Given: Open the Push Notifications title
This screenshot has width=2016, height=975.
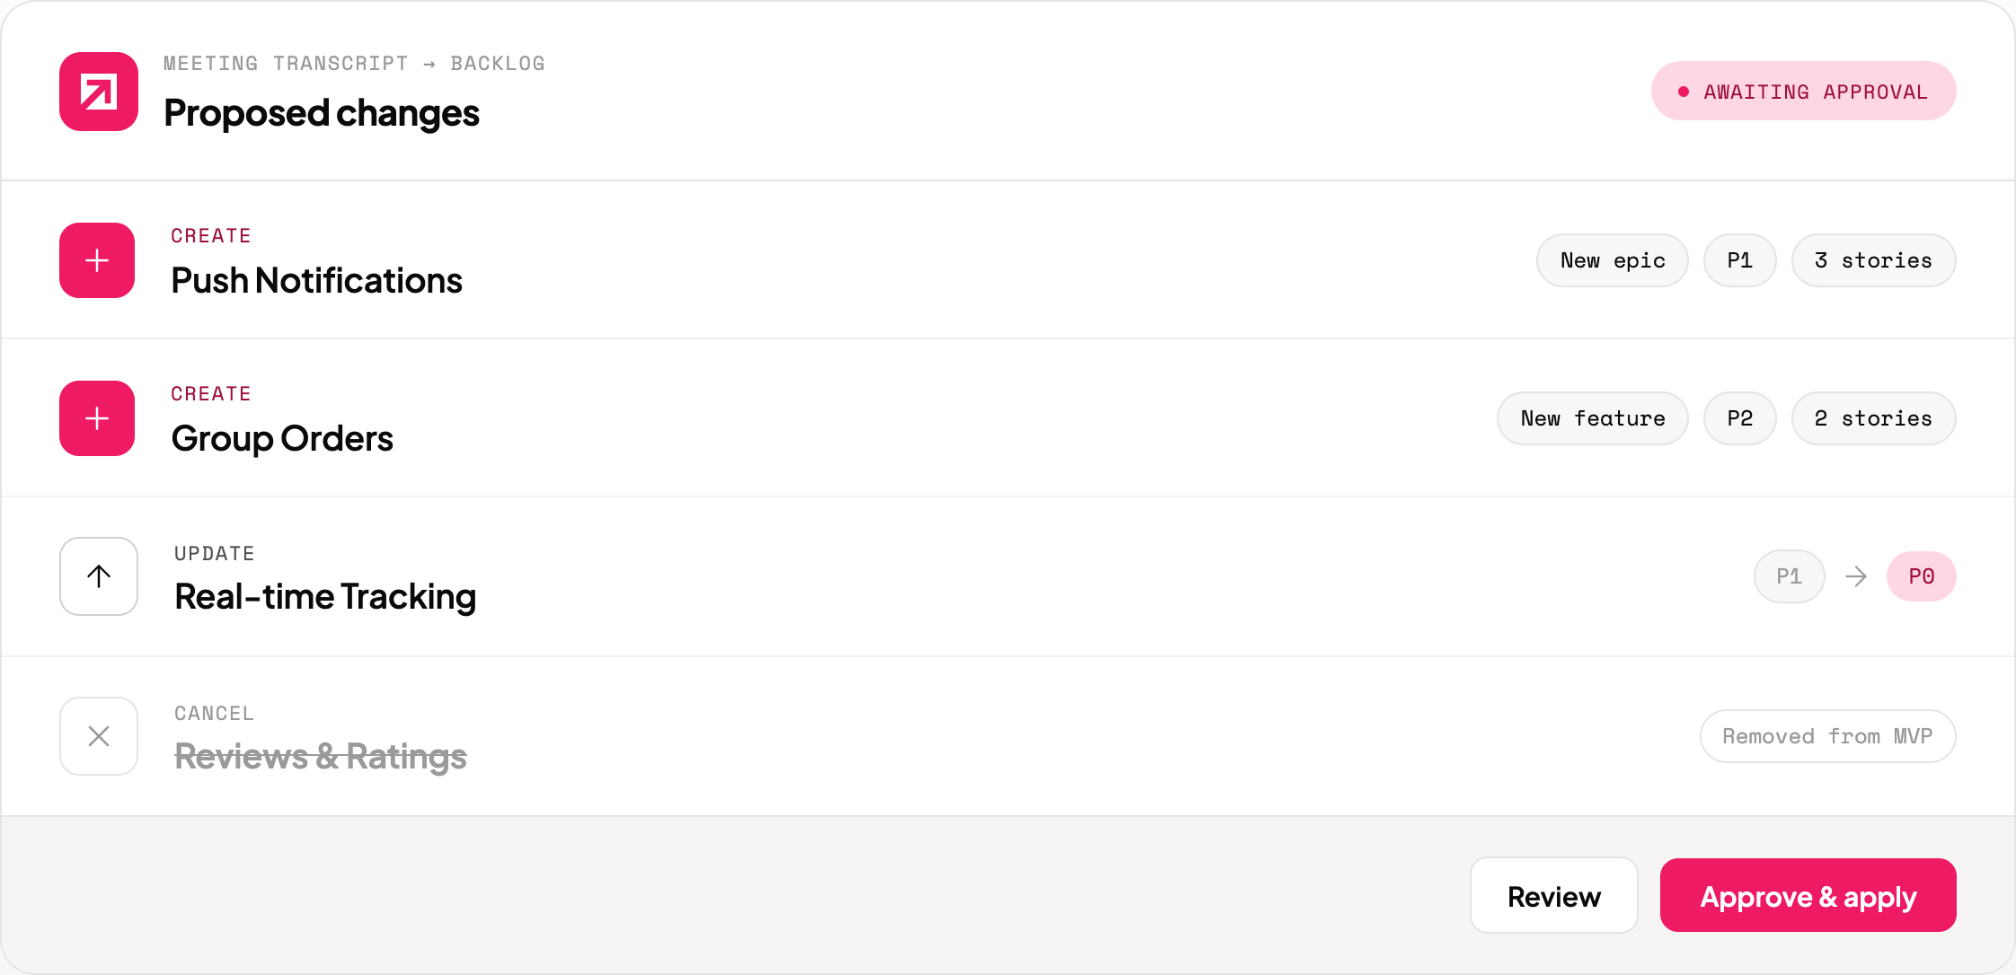Looking at the screenshot, I should tap(317, 280).
